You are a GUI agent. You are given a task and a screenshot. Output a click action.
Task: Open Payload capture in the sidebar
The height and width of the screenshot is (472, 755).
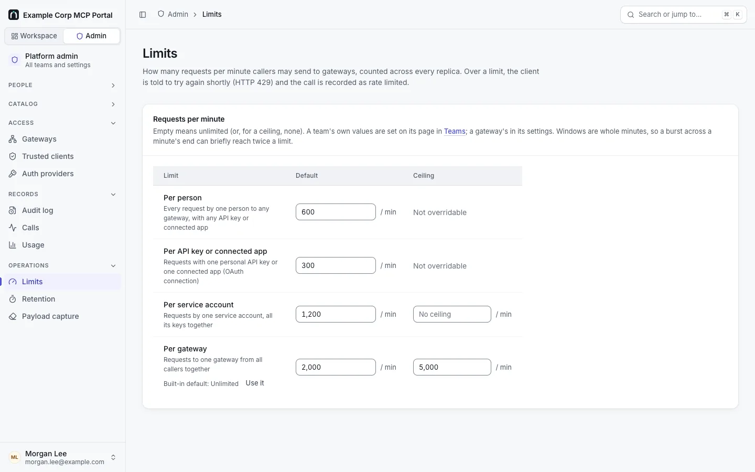63,316
